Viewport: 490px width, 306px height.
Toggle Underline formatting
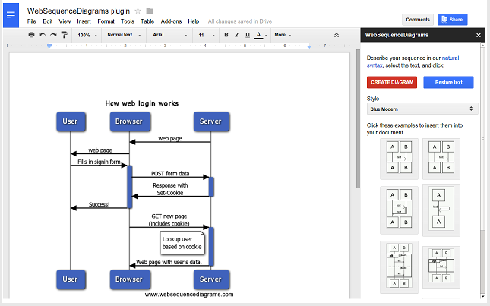248,35
